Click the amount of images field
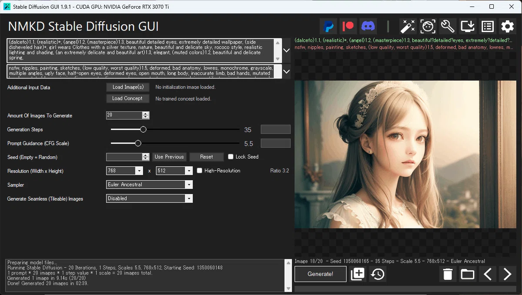The image size is (522, 295). tap(124, 115)
